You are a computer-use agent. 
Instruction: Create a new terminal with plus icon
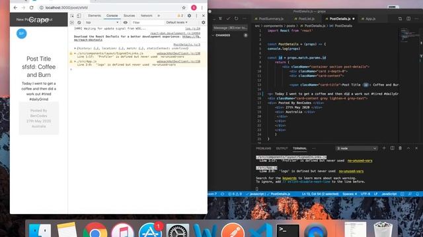click(384, 148)
